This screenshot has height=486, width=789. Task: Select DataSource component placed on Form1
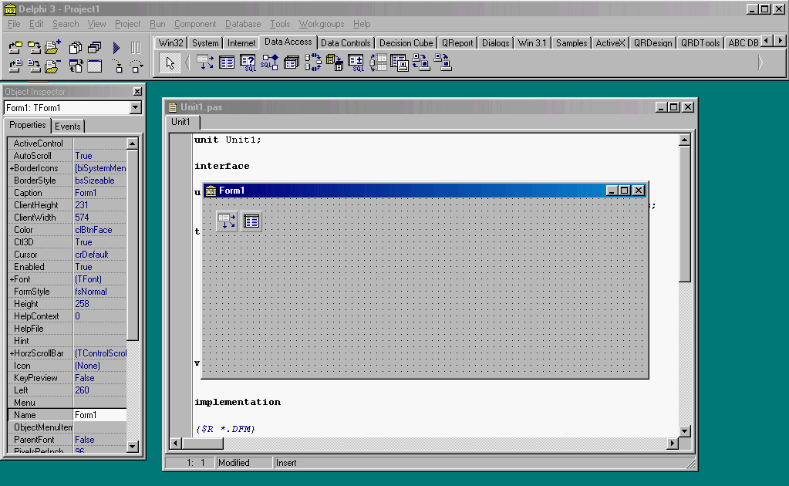click(x=227, y=221)
